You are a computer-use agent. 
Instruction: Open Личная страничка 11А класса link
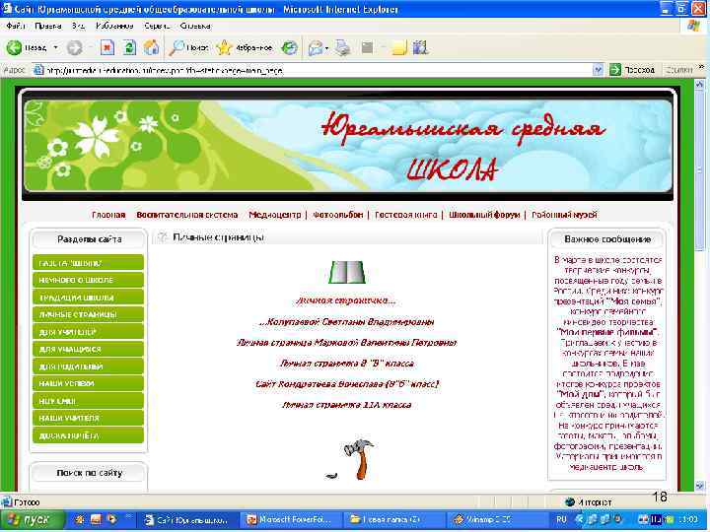347,405
